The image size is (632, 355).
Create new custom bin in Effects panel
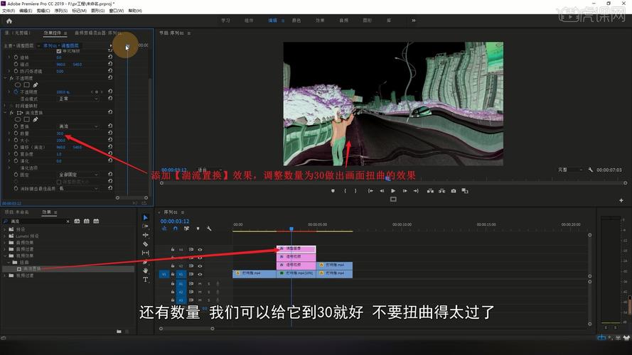[119, 332]
